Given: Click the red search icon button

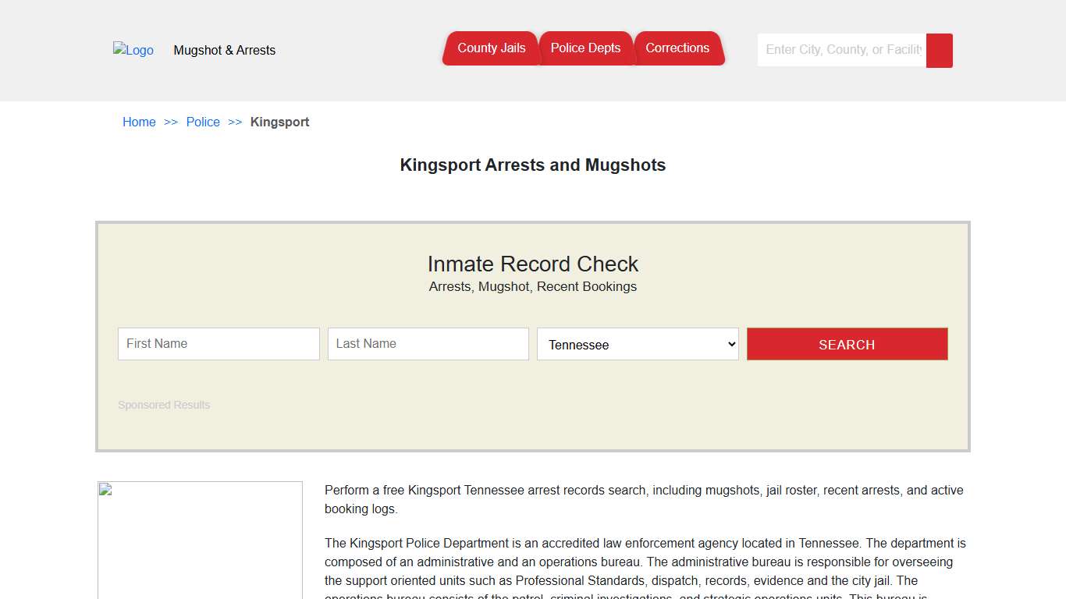Looking at the screenshot, I should tap(939, 50).
